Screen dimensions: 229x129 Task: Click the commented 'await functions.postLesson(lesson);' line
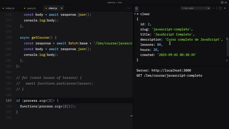tap(59, 83)
